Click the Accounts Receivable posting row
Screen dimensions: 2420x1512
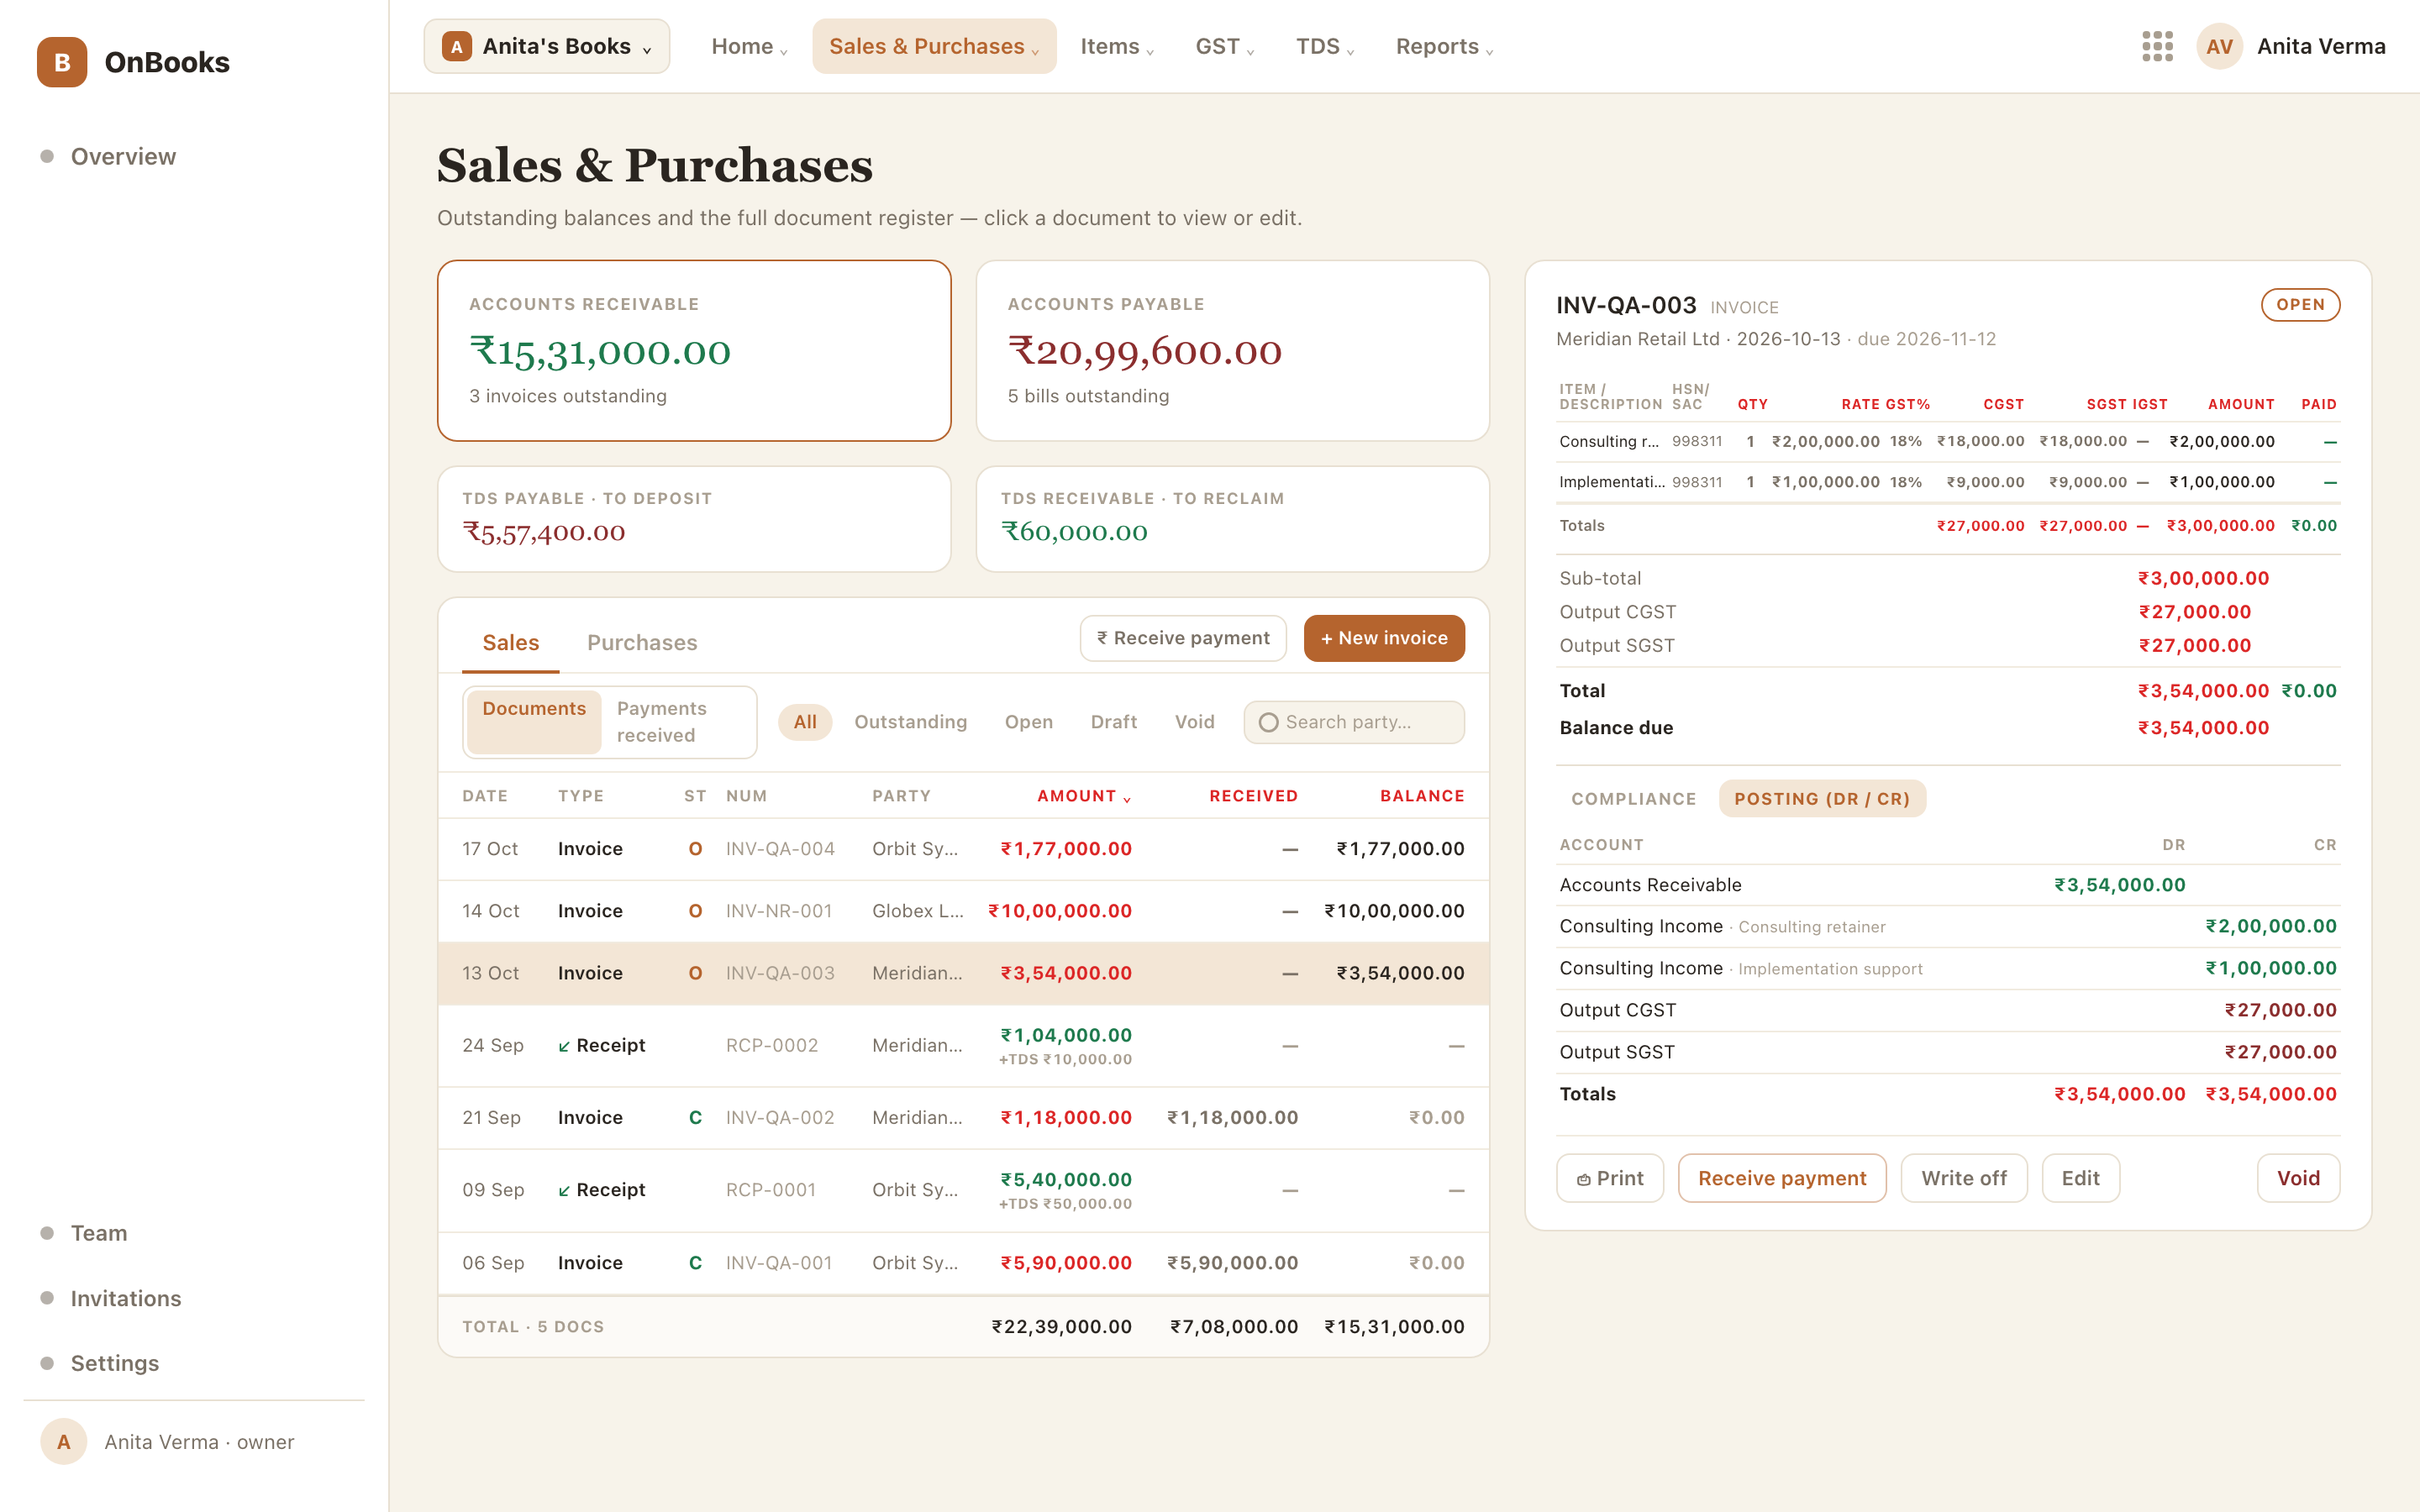click(1948, 885)
